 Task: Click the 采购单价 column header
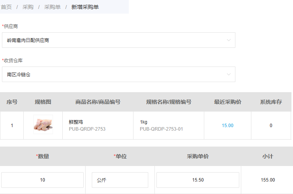(198, 156)
